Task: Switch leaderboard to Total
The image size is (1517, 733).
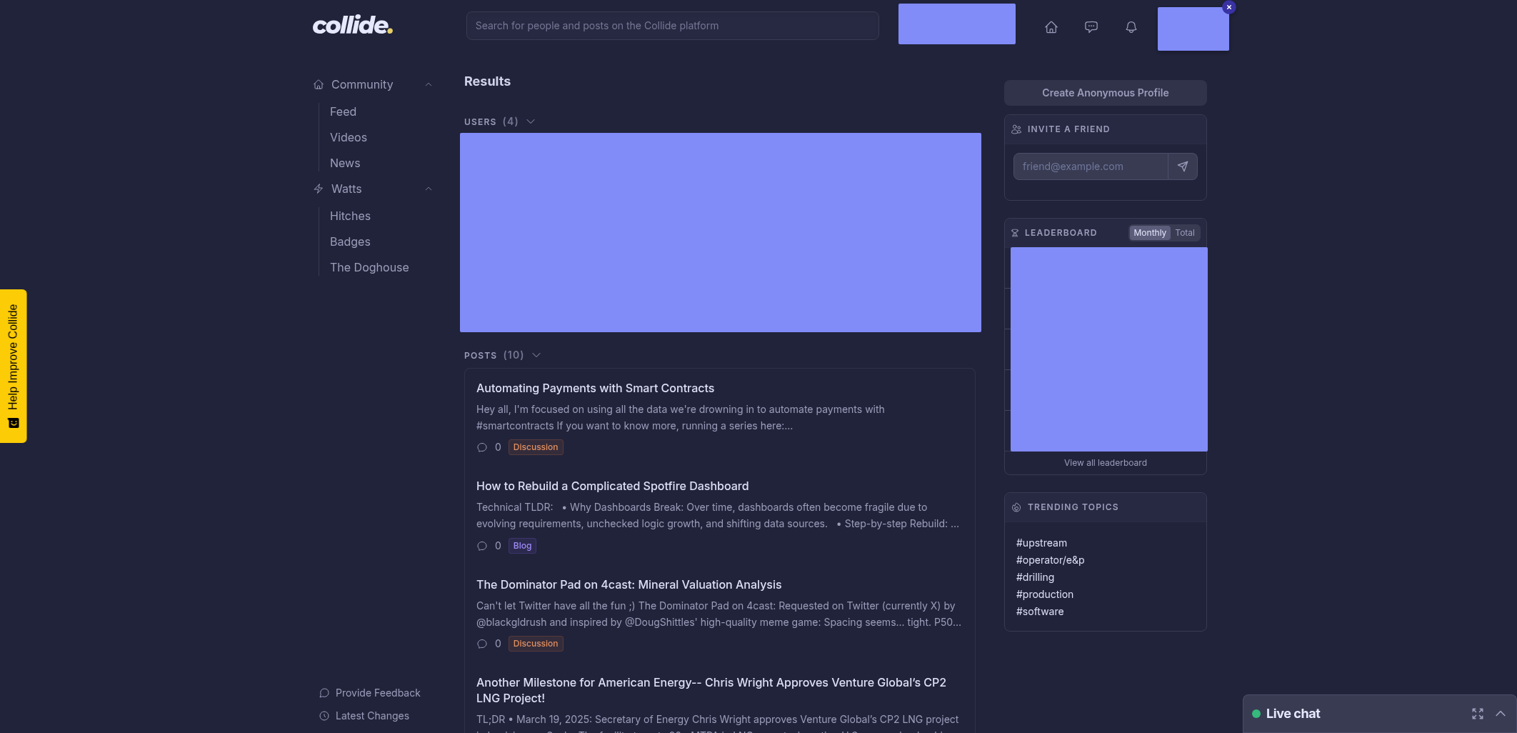Action: click(x=1184, y=233)
